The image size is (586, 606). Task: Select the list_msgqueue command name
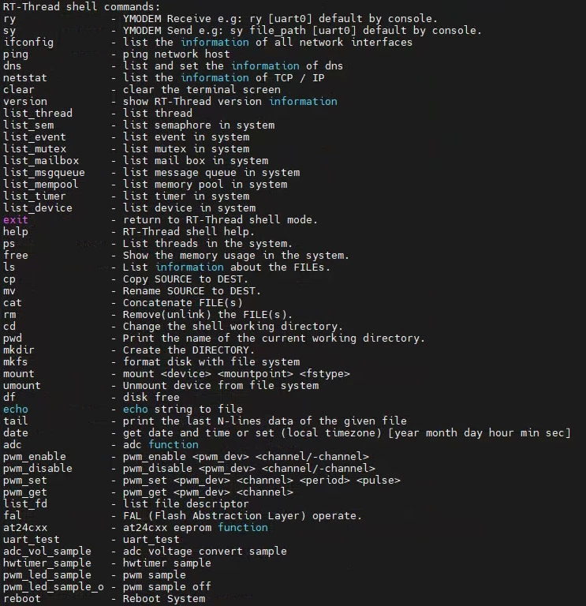44,172
